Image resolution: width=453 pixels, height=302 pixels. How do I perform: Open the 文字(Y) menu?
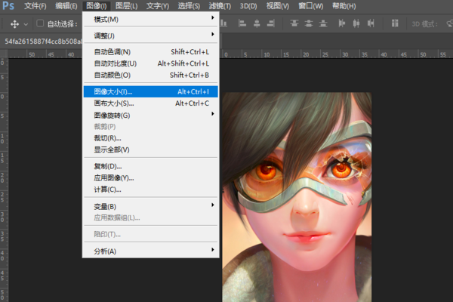(x=158, y=6)
